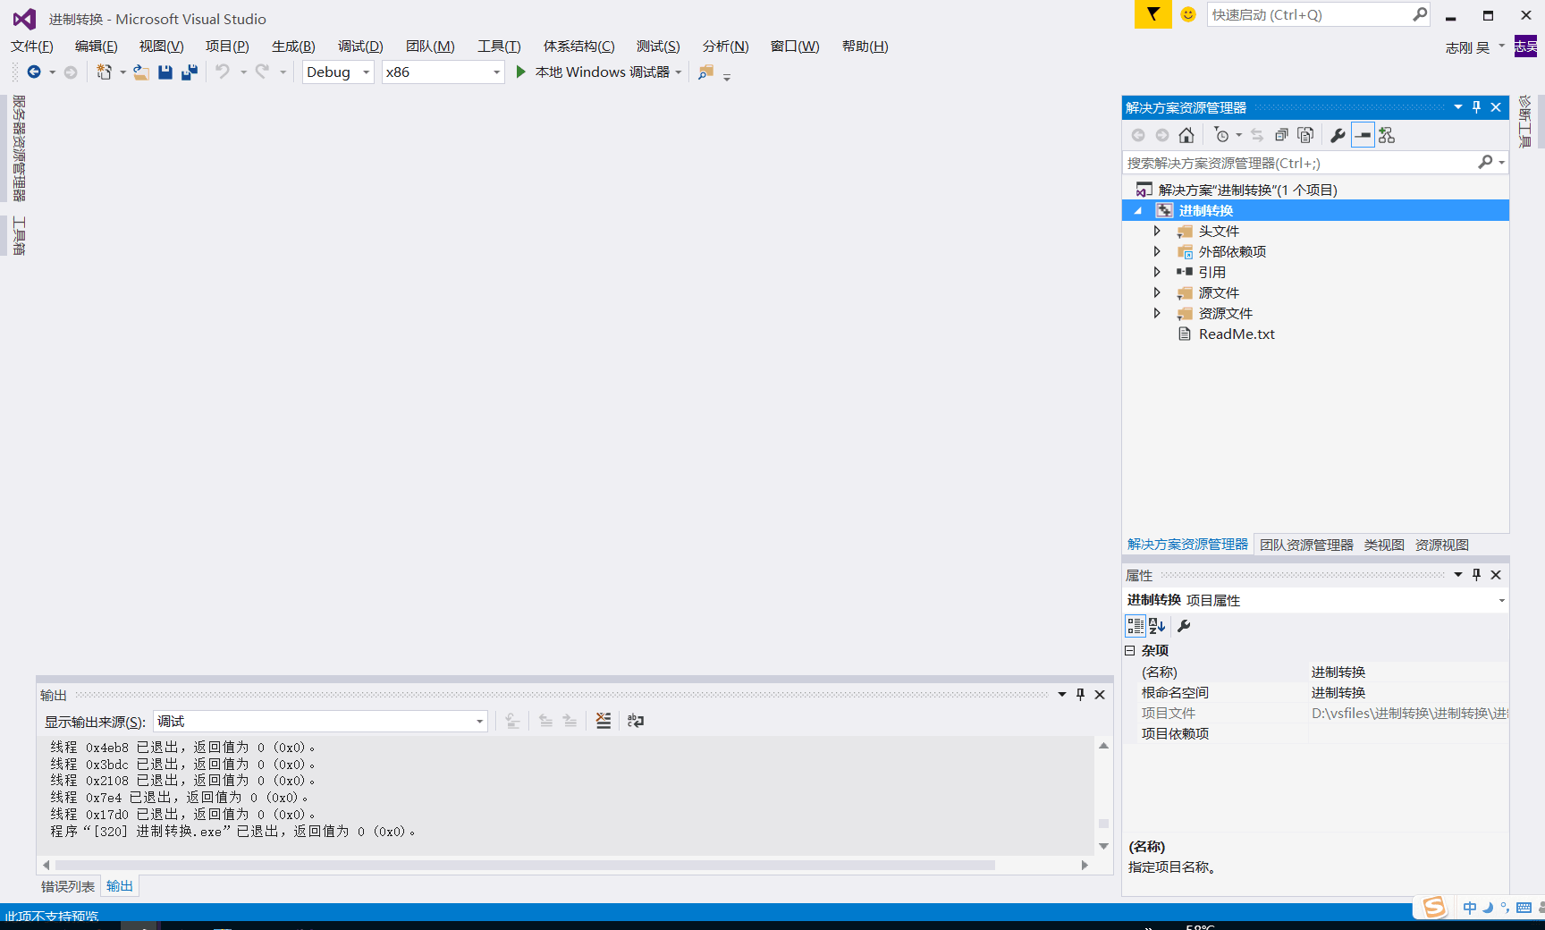Click the View Class Diagram icon

(x=1387, y=135)
